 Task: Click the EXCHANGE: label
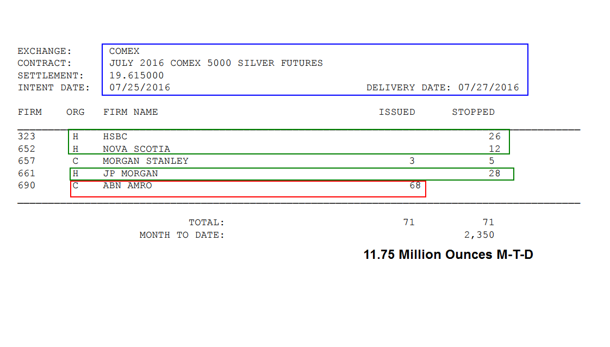[x=45, y=51]
